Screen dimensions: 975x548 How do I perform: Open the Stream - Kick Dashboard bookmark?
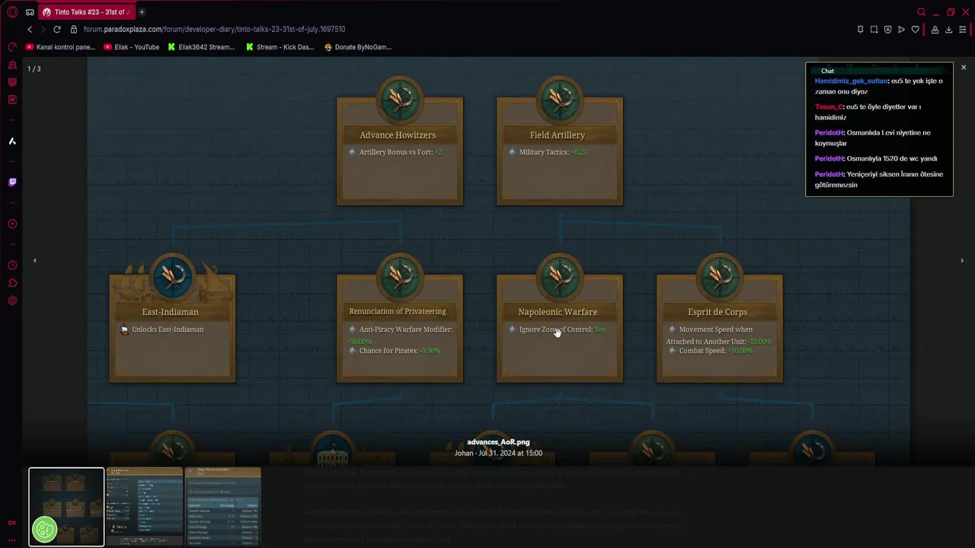[x=280, y=47]
